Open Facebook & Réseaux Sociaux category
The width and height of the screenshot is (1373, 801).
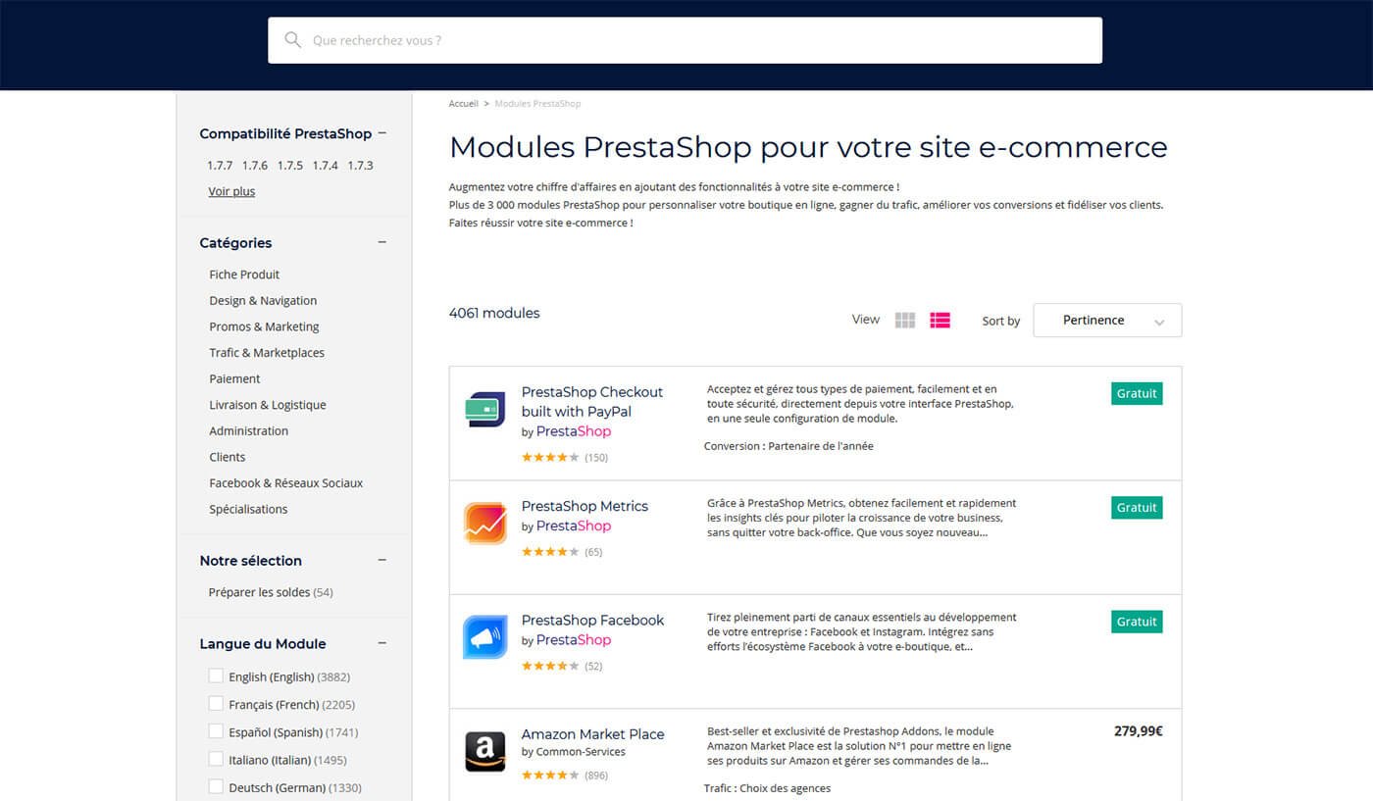pos(286,483)
